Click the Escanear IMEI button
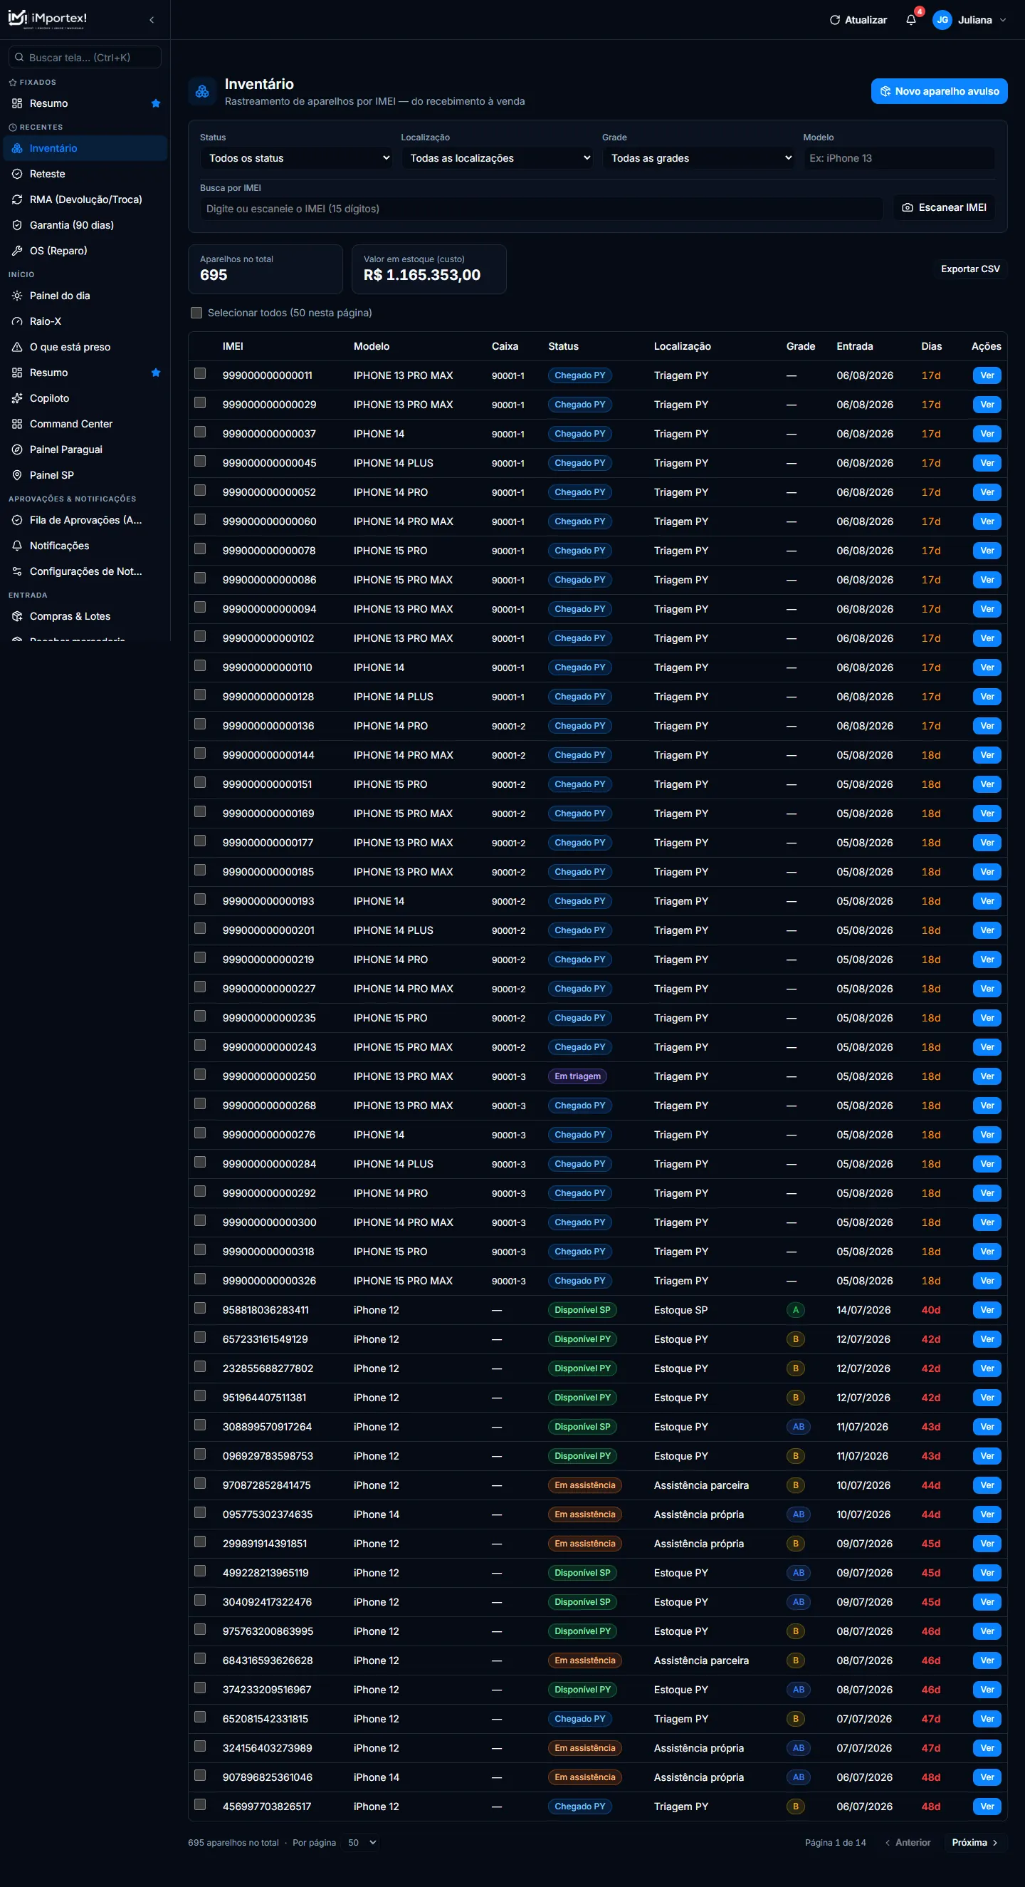Viewport: 1025px width, 1887px height. (x=944, y=208)
